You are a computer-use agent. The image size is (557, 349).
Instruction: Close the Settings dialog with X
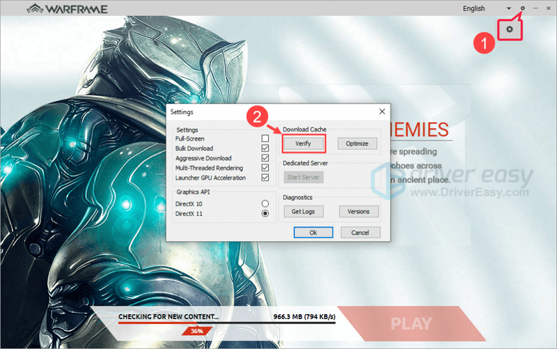[382, 111]
